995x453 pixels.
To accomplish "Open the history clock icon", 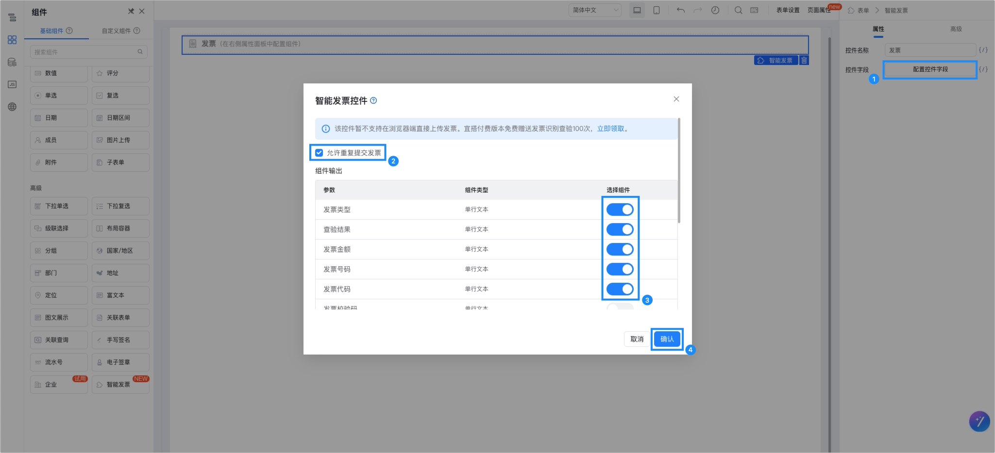I will [715, 10].
